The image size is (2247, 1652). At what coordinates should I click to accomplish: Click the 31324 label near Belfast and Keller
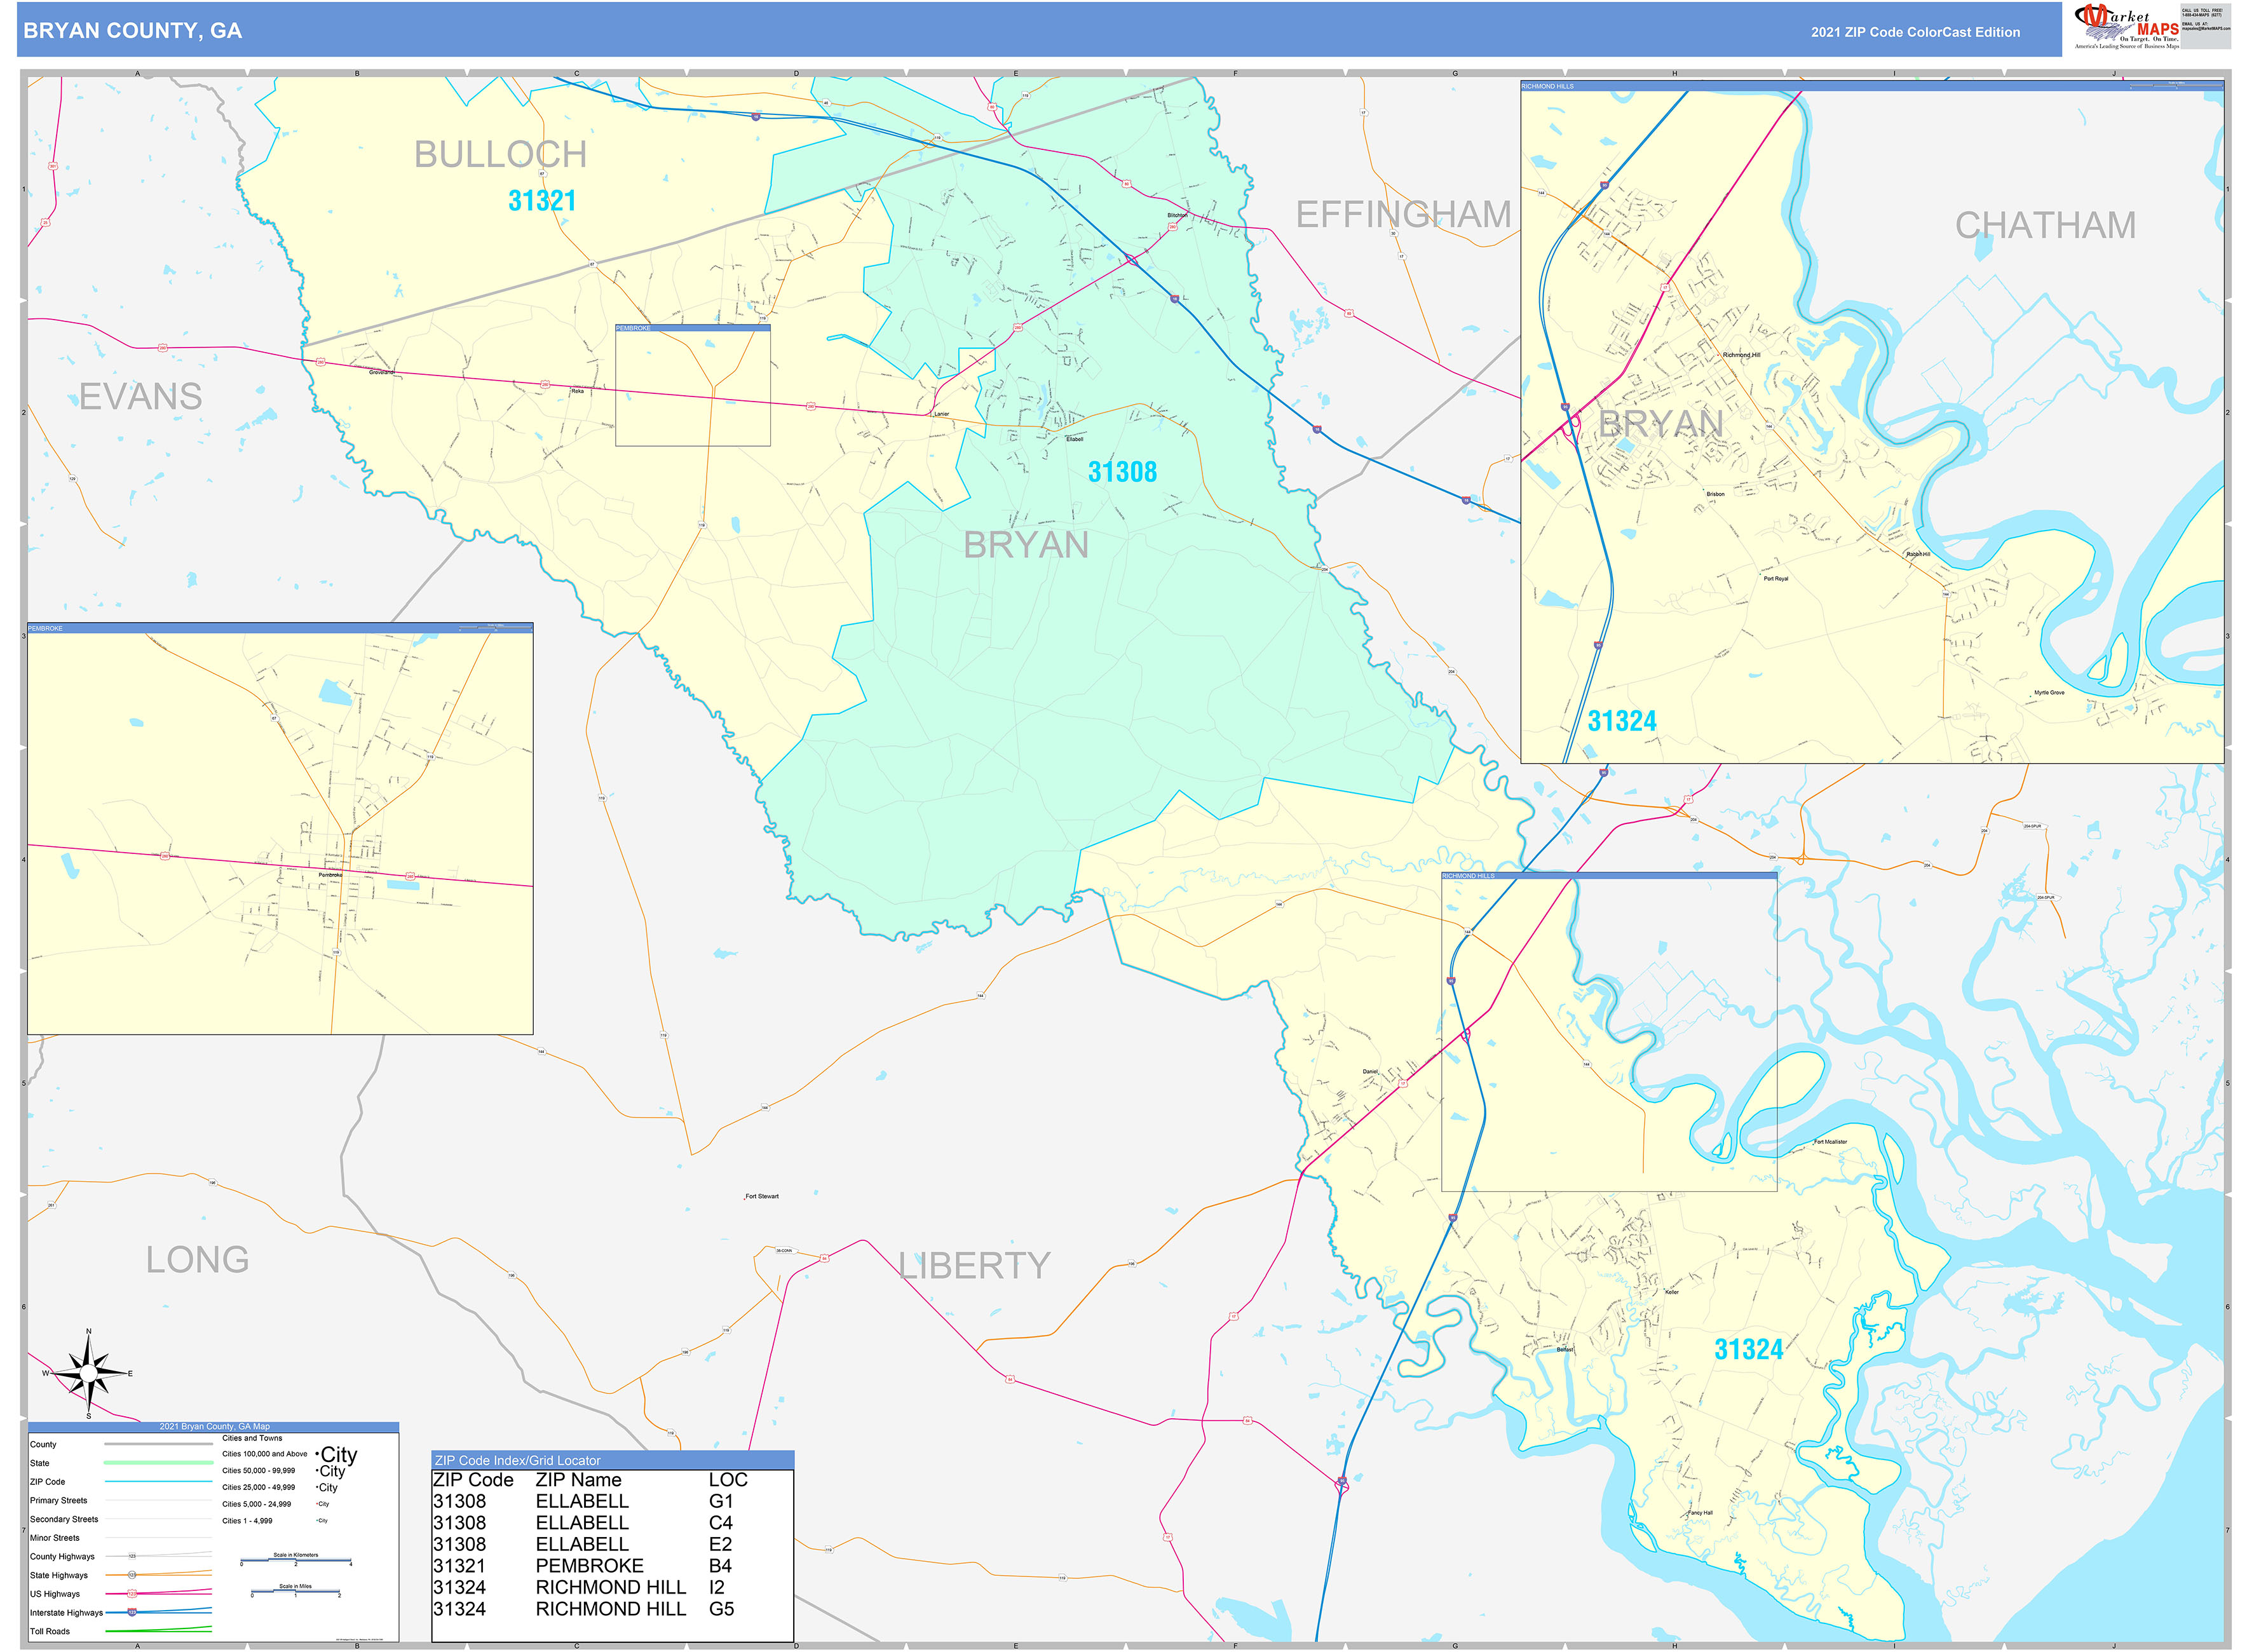tap(1749, 1350)
